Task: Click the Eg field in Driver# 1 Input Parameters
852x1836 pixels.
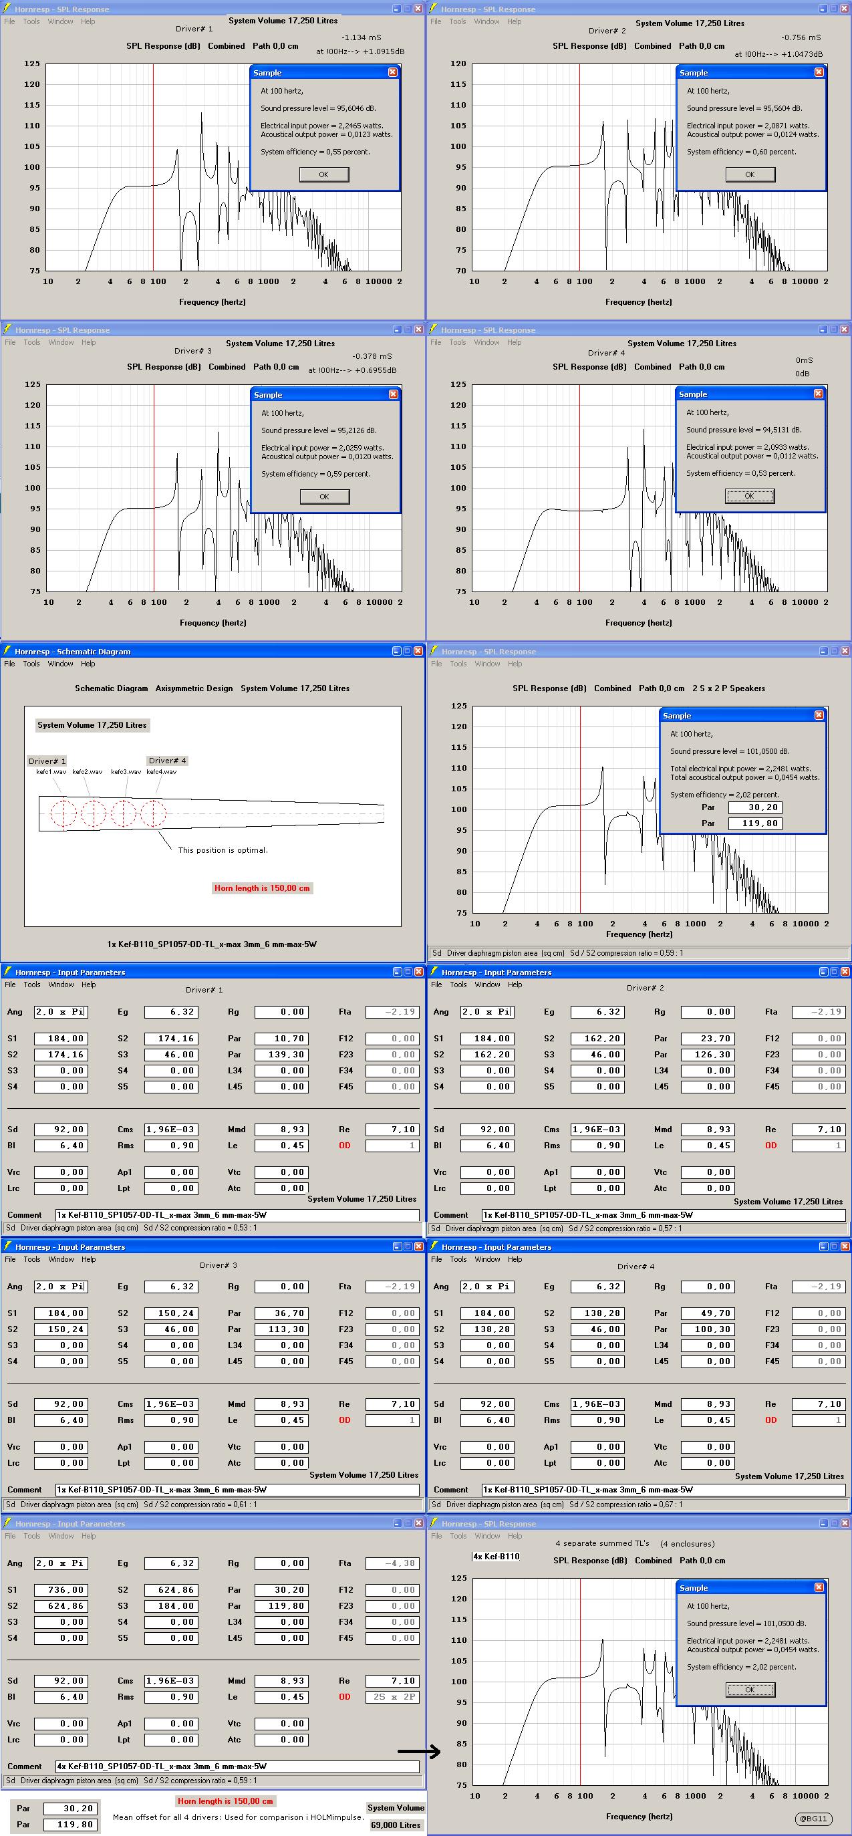Action: point(171,1011)
